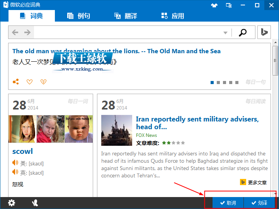Toggle 取词 word capture

[228, 202]
